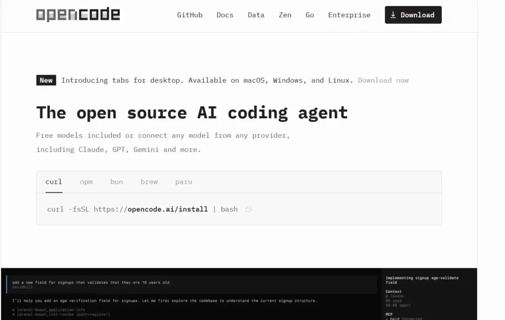Click the opencode logo
This screenshot has width=505, height=320.
pyautogui.click(x=78, y=14)
